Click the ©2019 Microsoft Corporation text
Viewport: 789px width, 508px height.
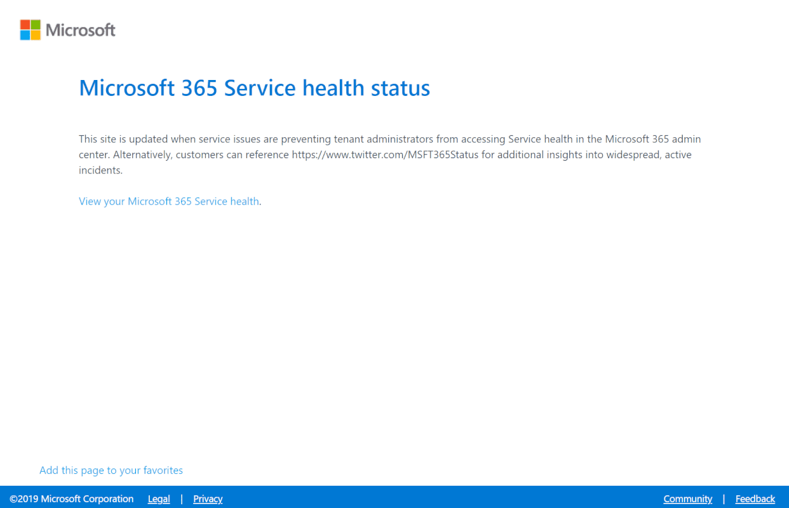(72, 499)
